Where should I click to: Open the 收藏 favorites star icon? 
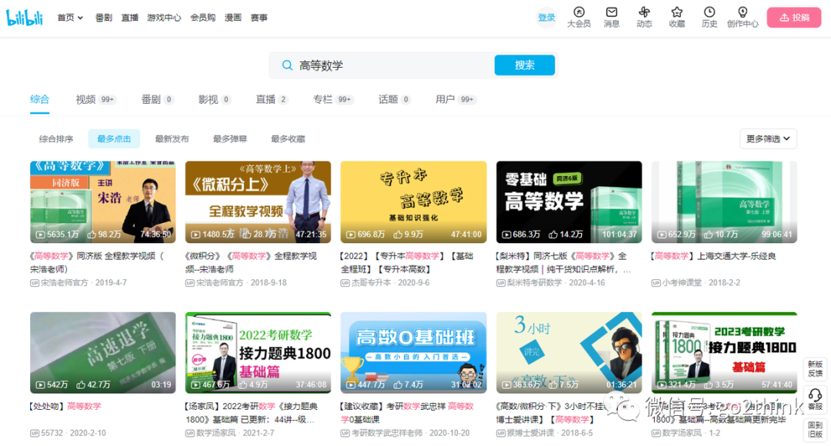tap(676, 17)
